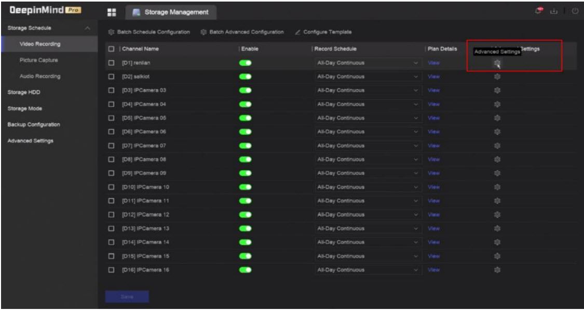Open advanced settings gear for D1 renlian
This screenshot has width=584, height=310.
(497, 63)
